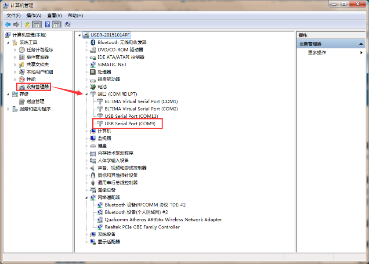The width and height of the screenshot is (369, 264).
Task: Collapse the 网络适配器 device category
Action: [87, 198]
